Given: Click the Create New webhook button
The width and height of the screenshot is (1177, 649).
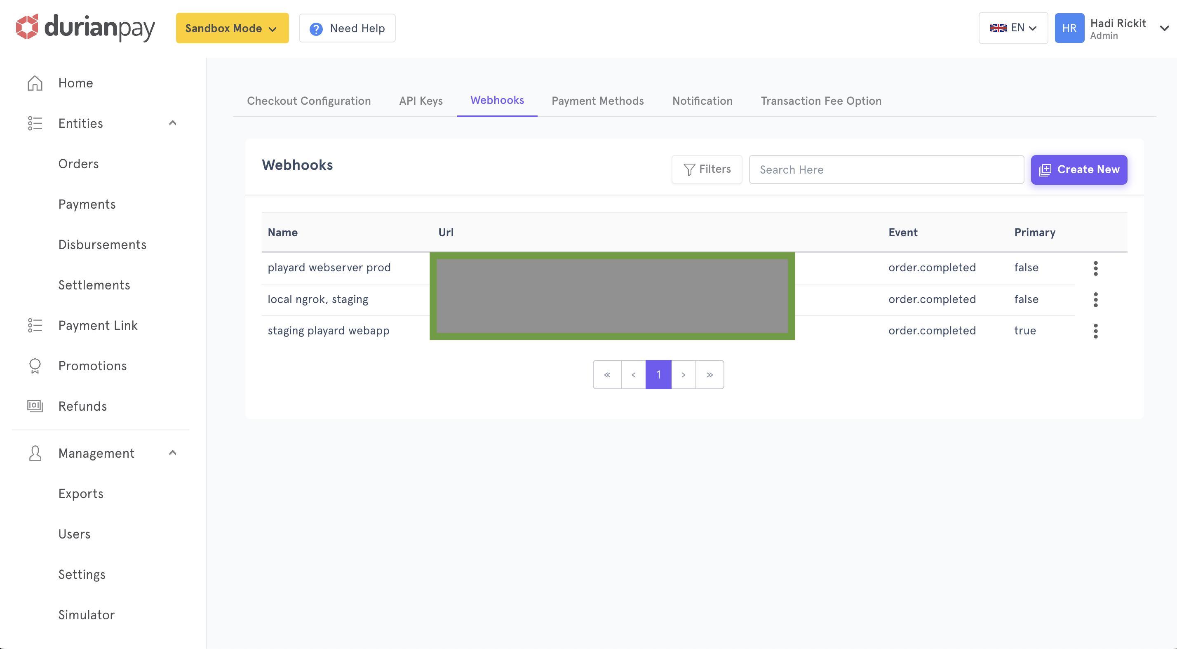Looking at the screenshot, I should [x=1080, y=169].
